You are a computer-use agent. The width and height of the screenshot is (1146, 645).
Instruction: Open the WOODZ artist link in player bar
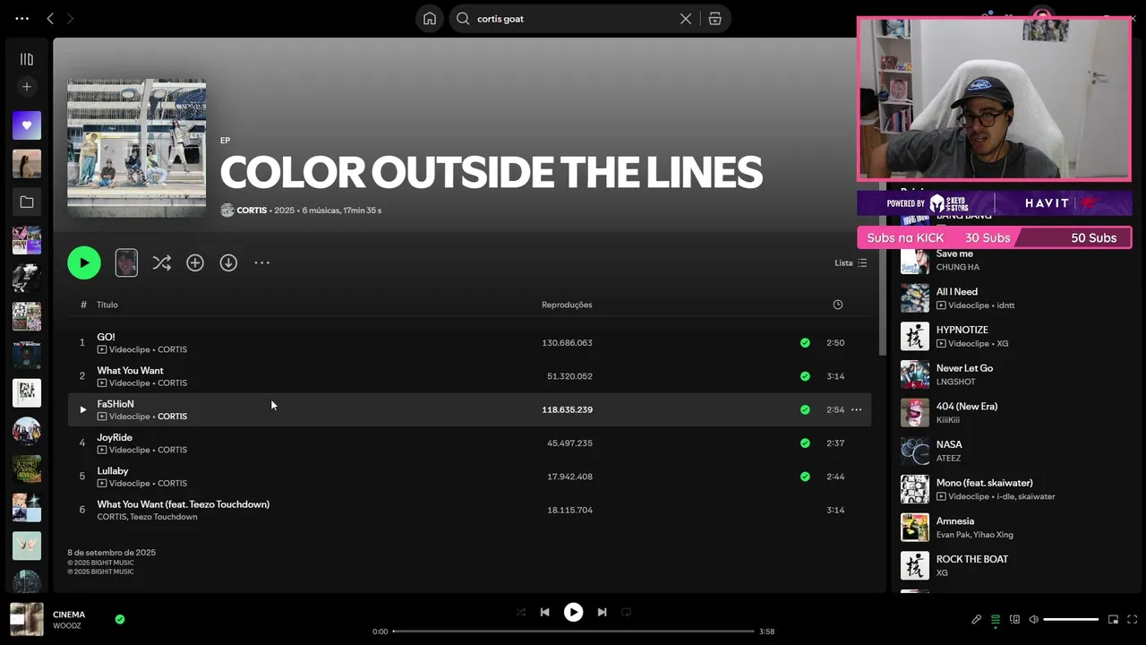[x=67, y=626]
